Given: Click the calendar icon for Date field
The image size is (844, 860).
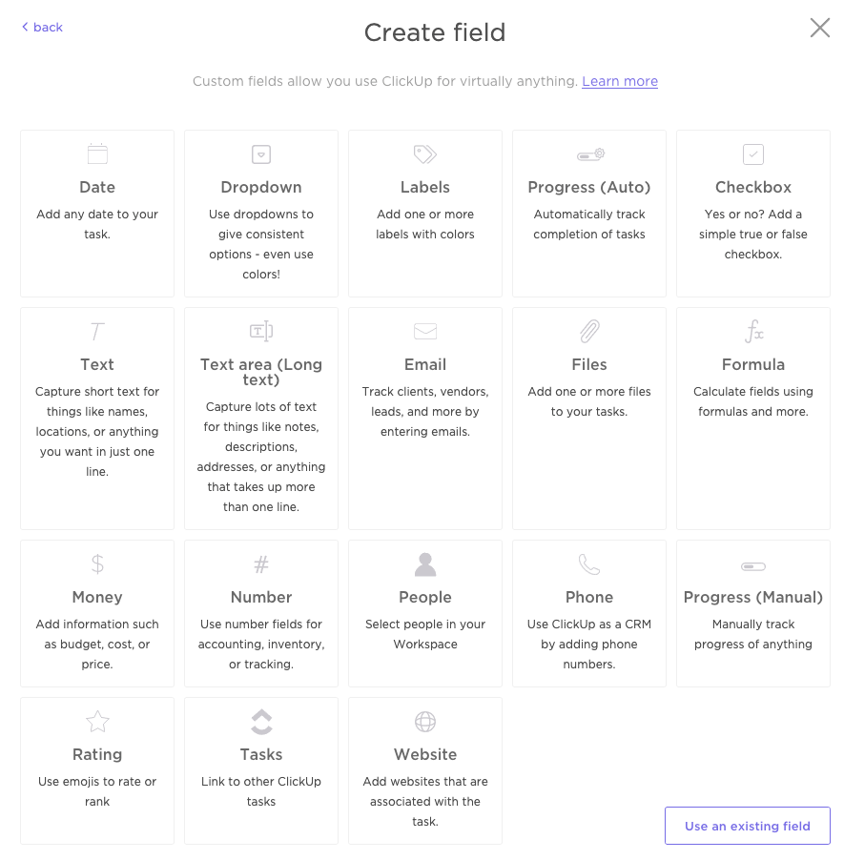Looking at the screenshot, I should coord(97,154).
